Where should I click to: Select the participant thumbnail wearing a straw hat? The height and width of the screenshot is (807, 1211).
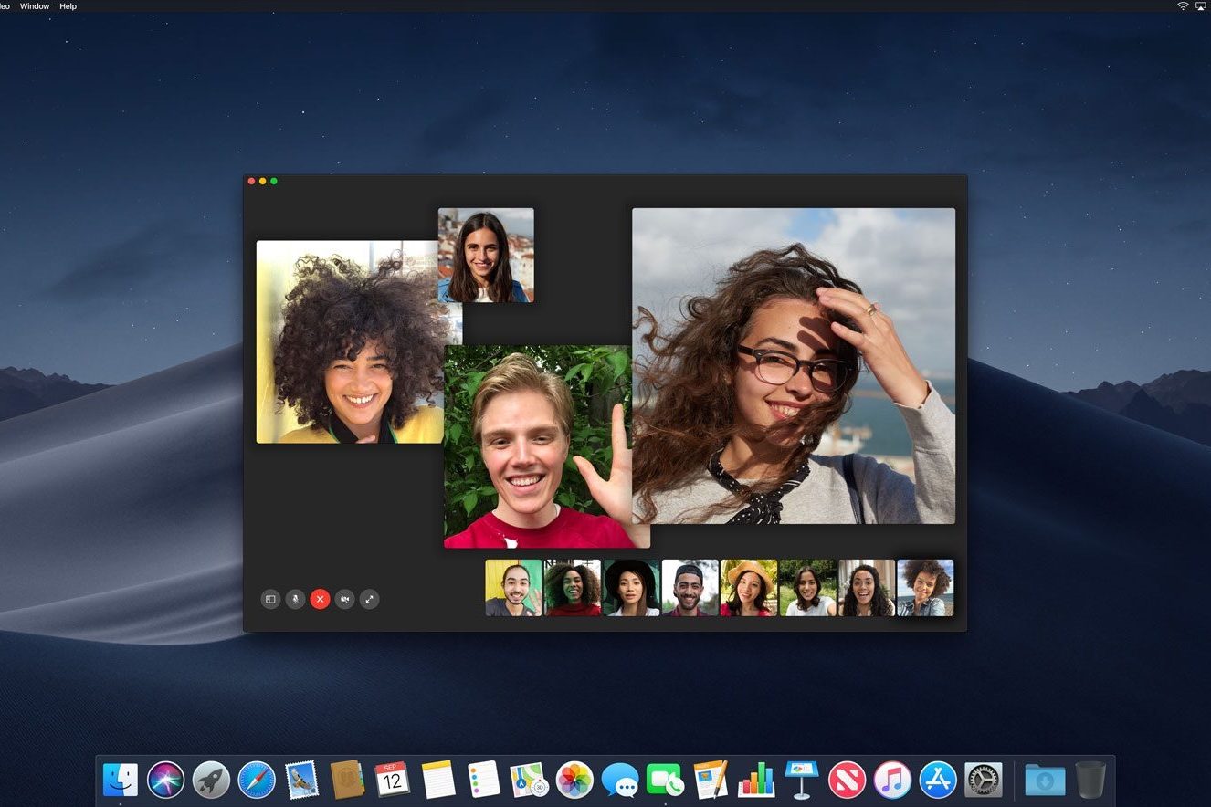pos(748,588)
